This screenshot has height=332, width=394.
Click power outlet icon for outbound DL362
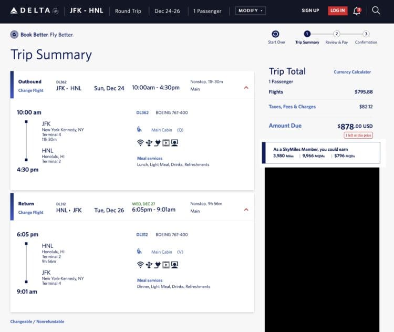(158, 143)
